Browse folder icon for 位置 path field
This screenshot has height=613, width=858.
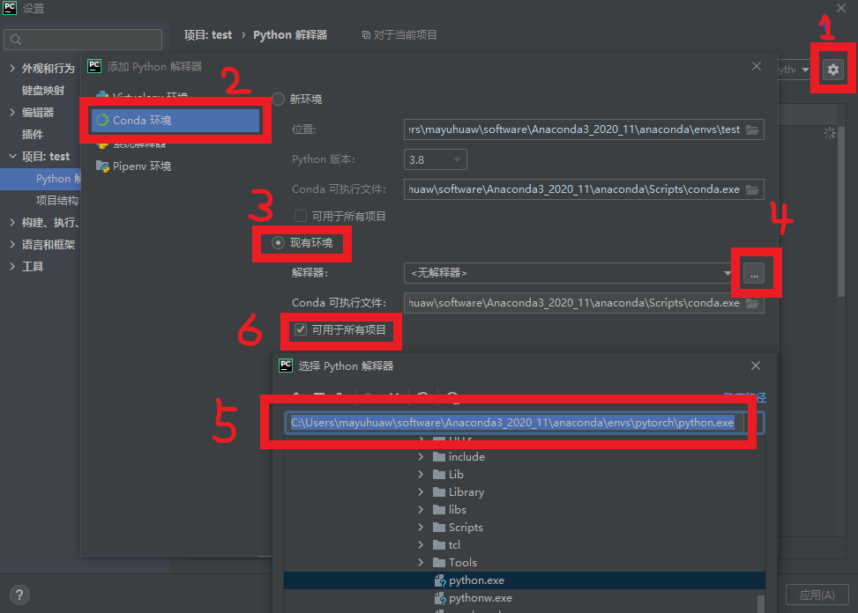tap(752, 129)
